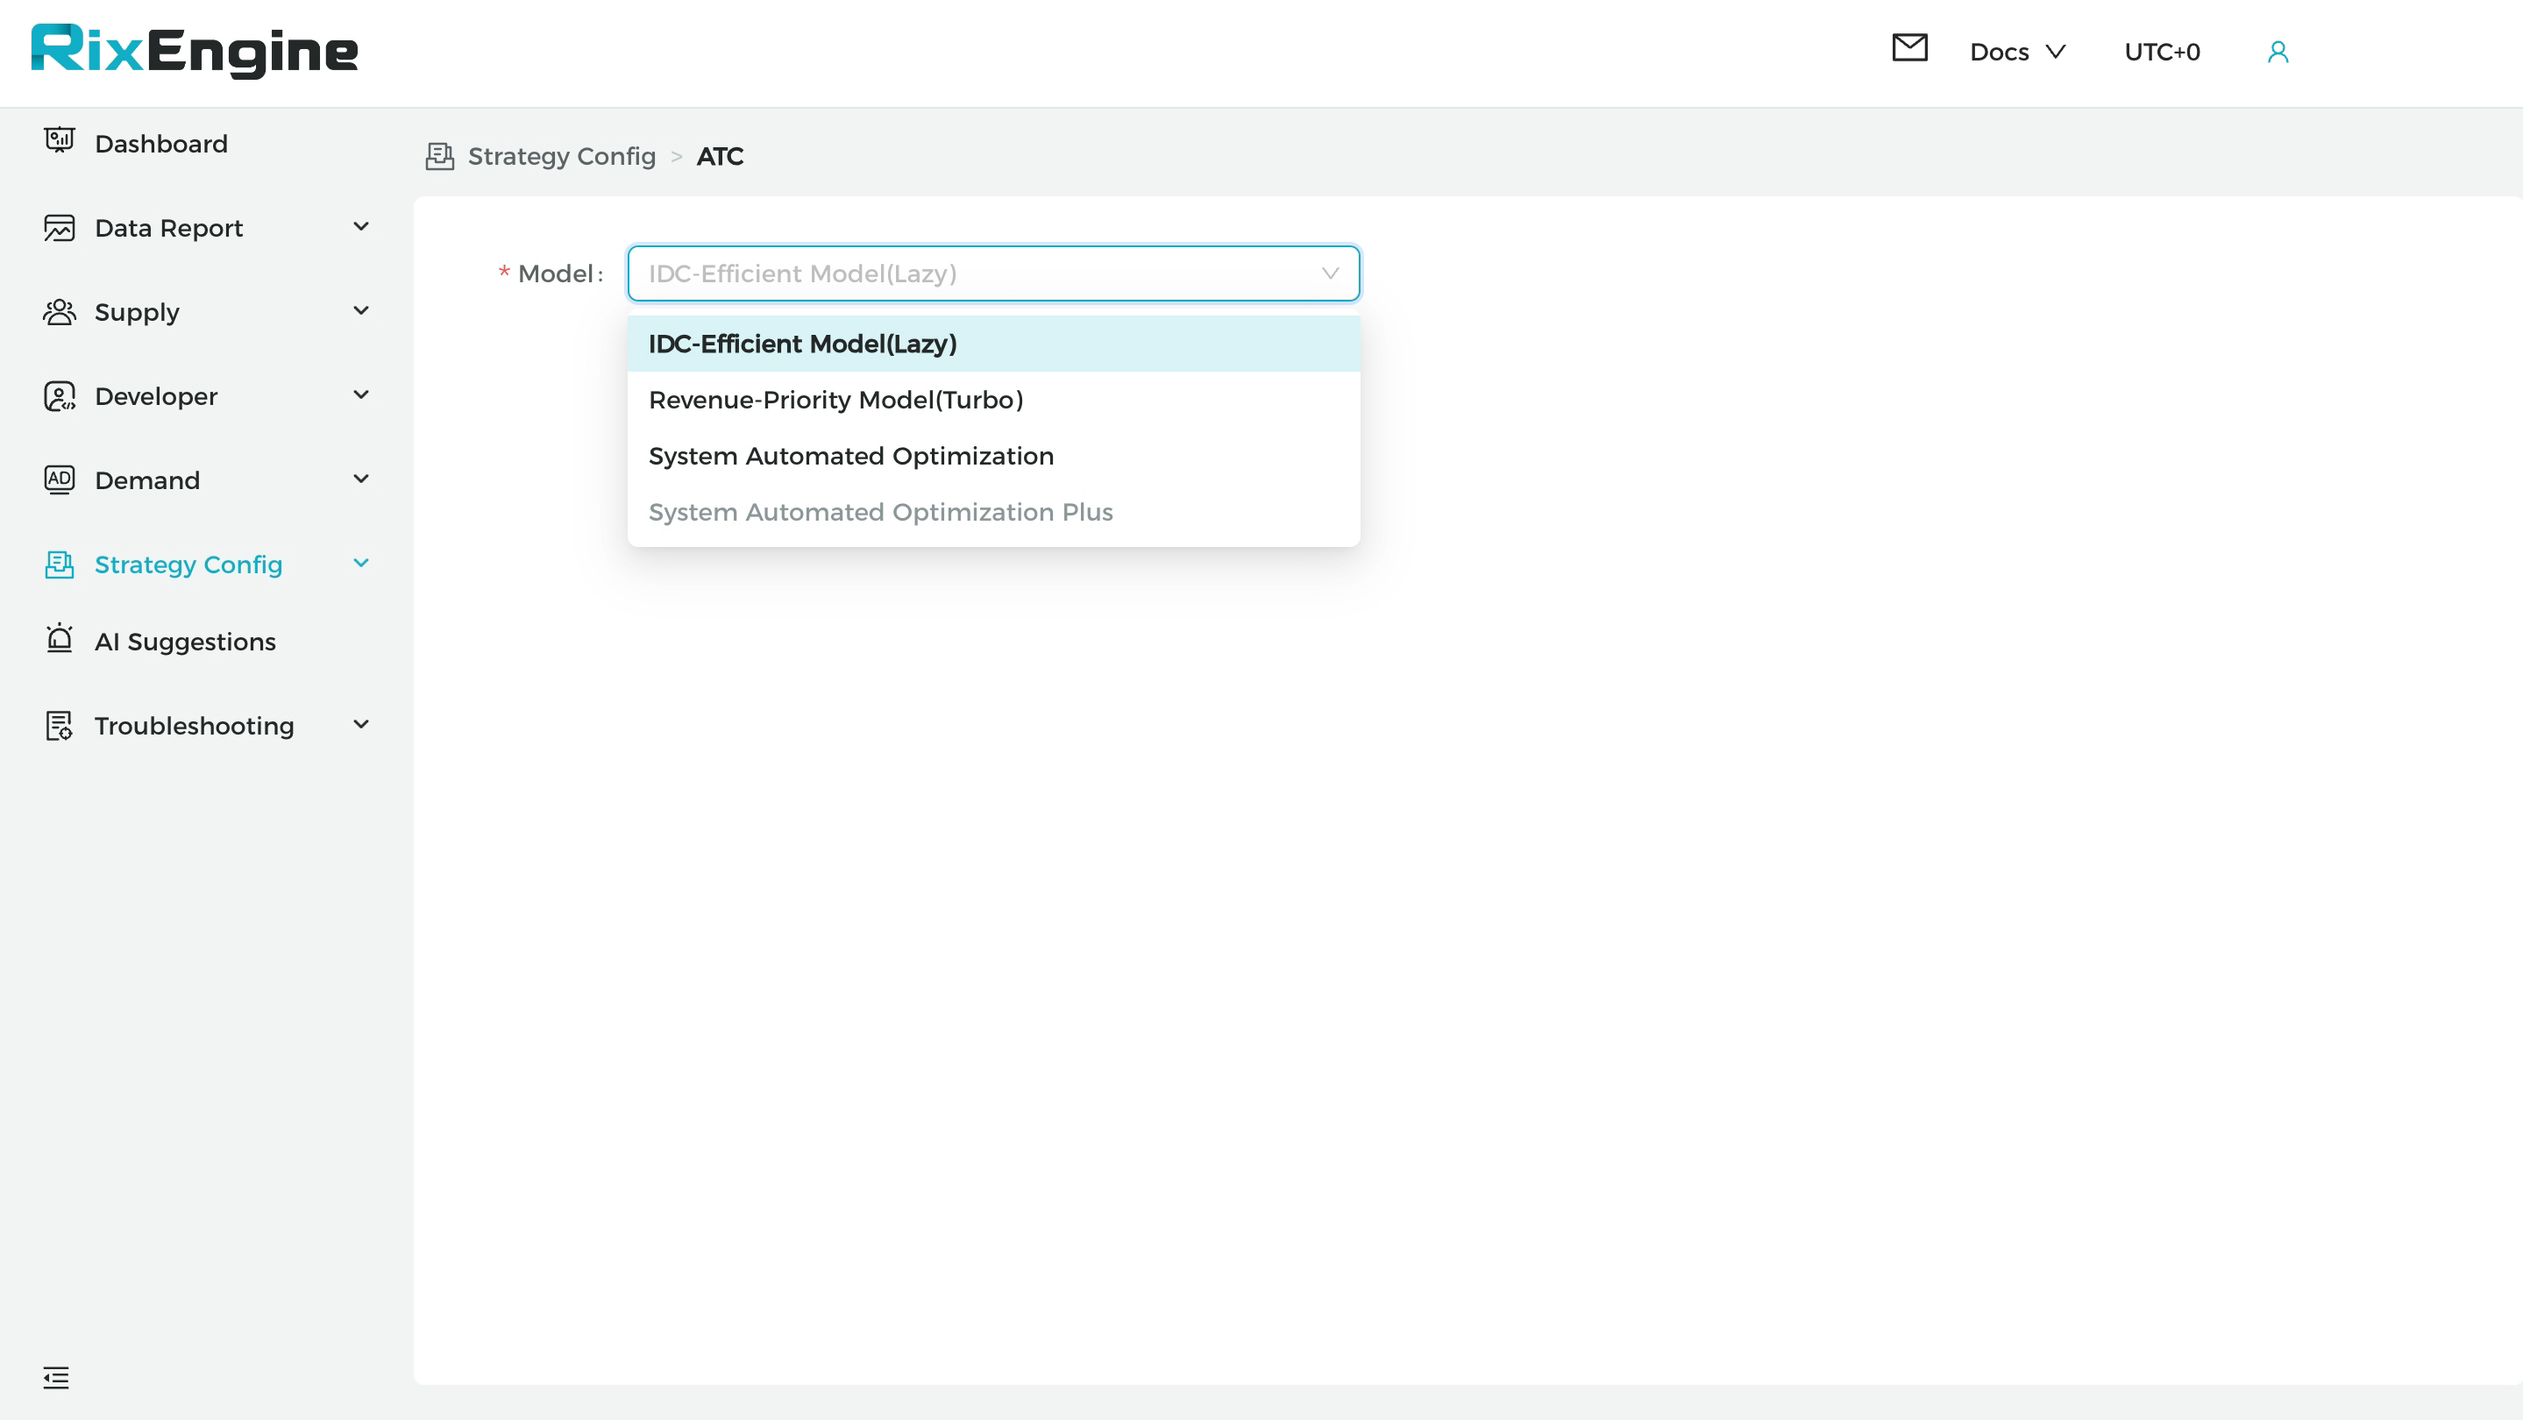Click the breadcrumb Strategy Config icon
The image size is (2523, 1420).
[x=440, y=157]
